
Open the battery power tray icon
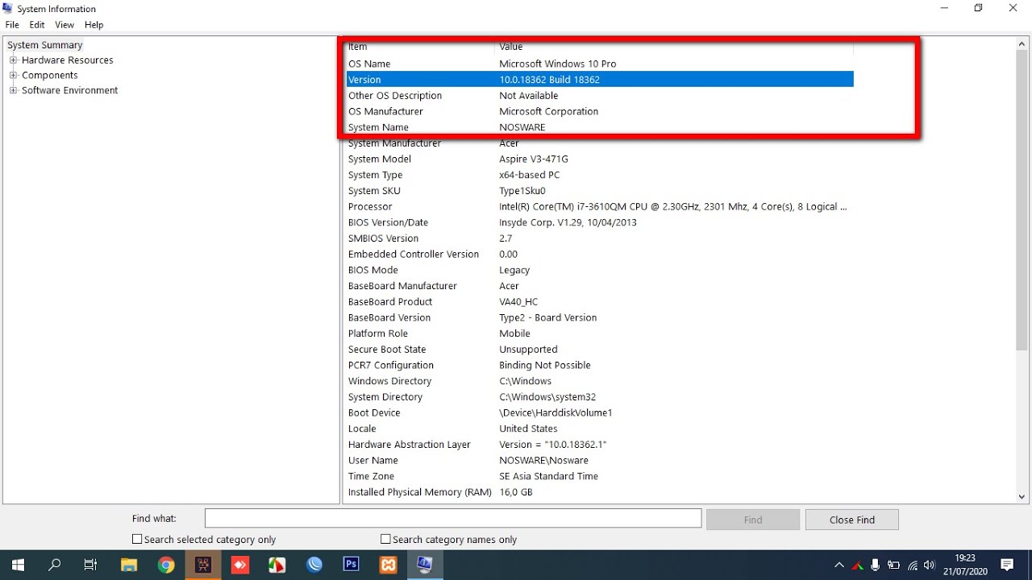tap(894, 565)
